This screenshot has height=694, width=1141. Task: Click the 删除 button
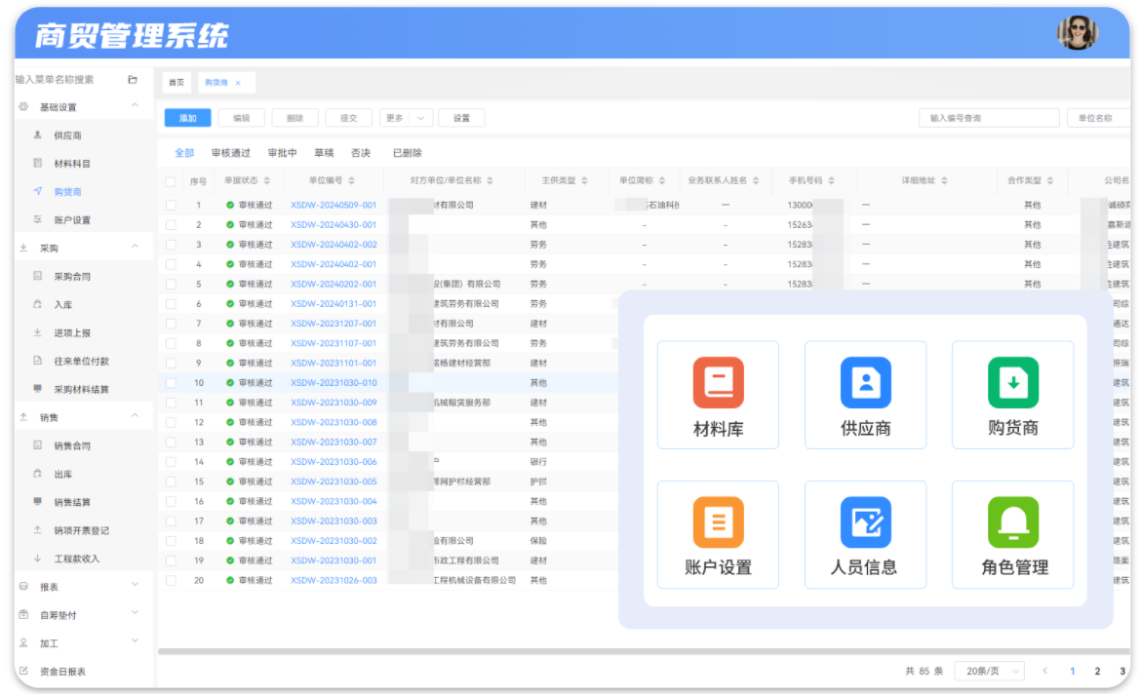click(295, 118)
